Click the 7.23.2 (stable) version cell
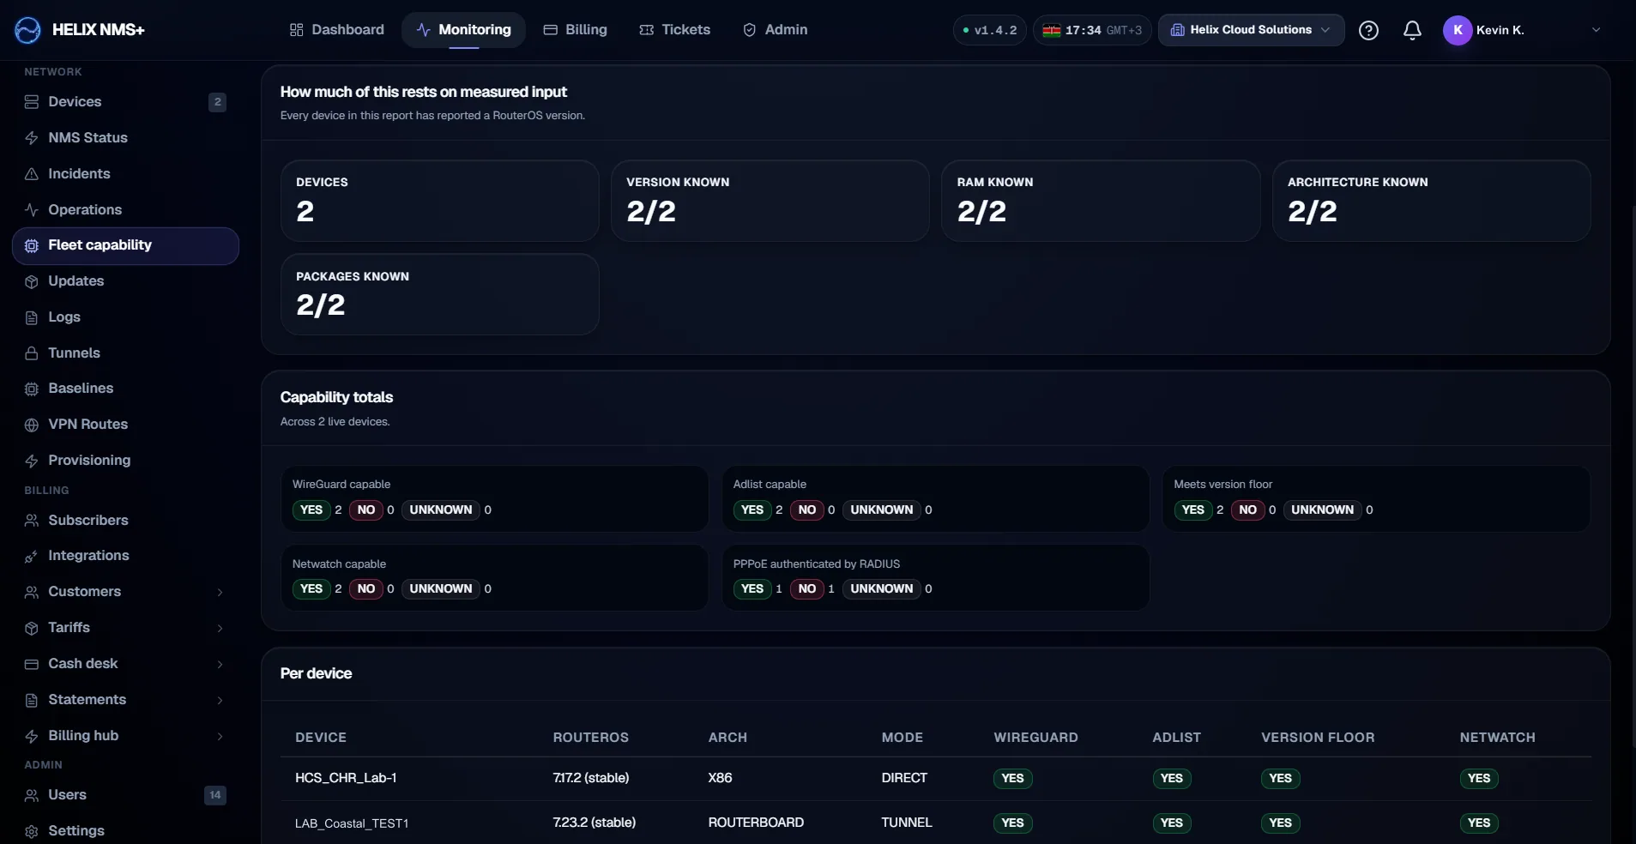Viewport: 1636px width, 844px height. 595,823
